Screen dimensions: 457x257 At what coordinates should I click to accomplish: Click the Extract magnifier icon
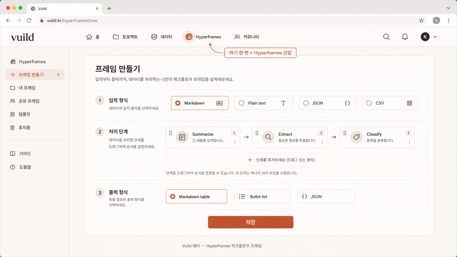[268, 137]
